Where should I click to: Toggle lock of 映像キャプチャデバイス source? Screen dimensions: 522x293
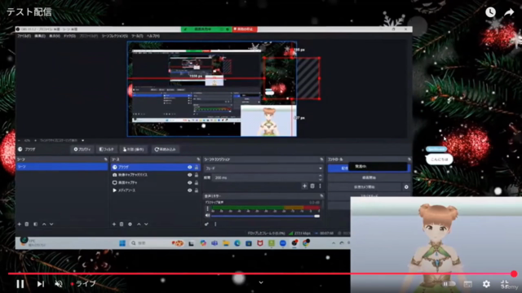197,175
